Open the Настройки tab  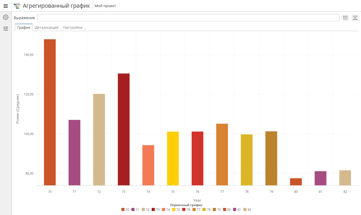73,28
